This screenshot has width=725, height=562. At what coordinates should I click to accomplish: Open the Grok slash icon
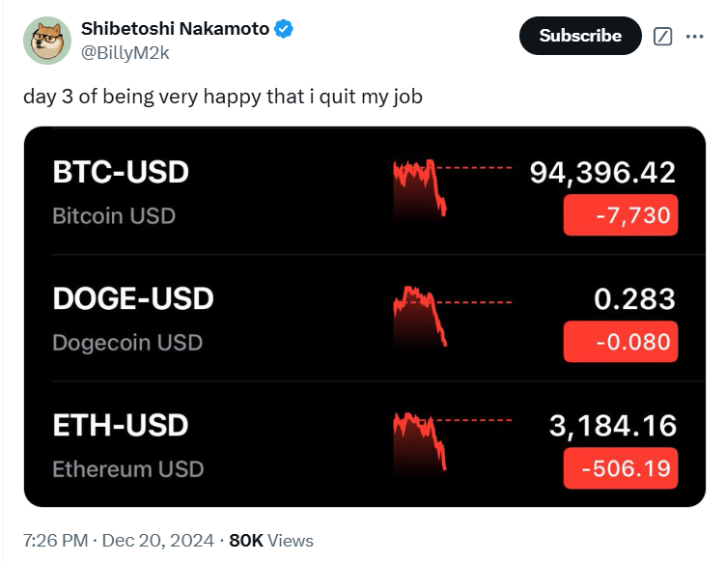(662, 36)
